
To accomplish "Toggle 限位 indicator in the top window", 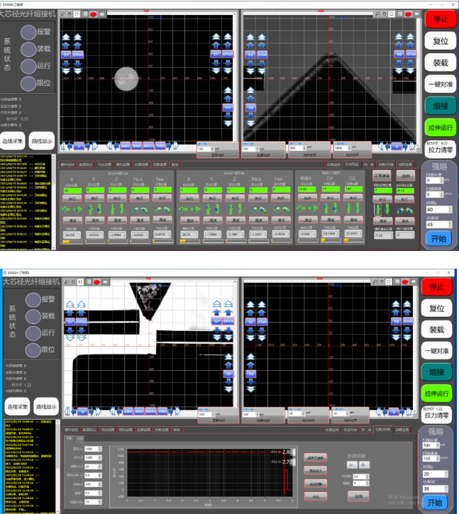I will coord(28,83).
